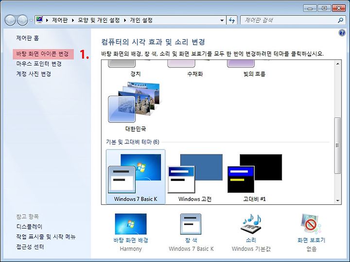Click the refresh button next to address bar
The width and height of the screenshot is (350, 262).
point(232,20)
